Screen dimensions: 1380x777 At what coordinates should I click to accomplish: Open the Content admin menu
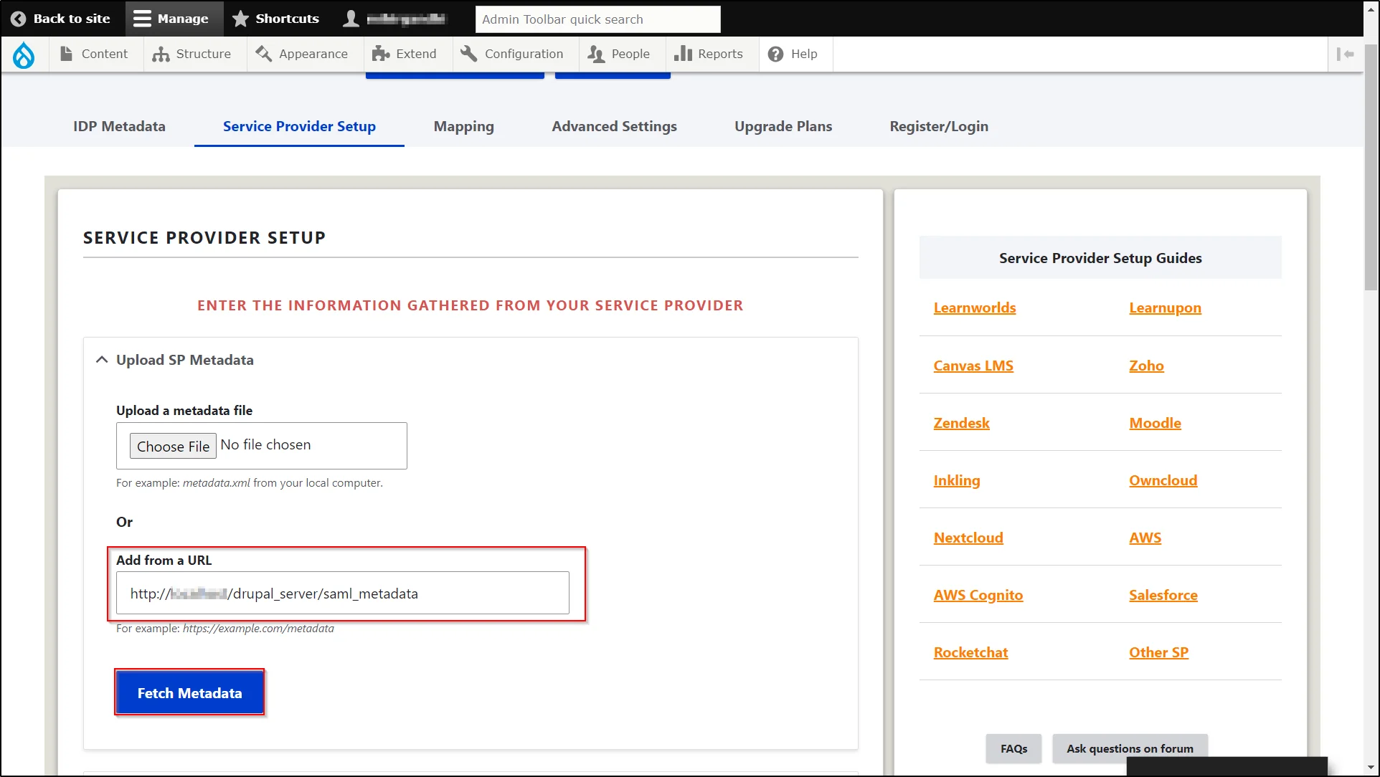(96, 54)
